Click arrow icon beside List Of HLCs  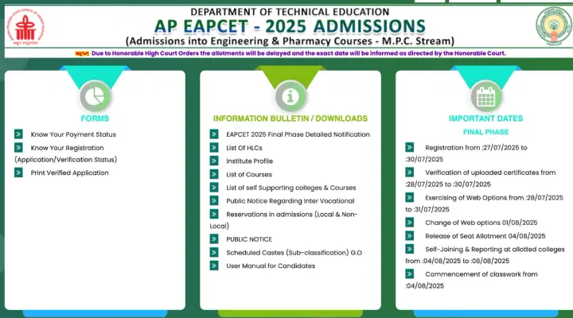click(x=214, y=148)
